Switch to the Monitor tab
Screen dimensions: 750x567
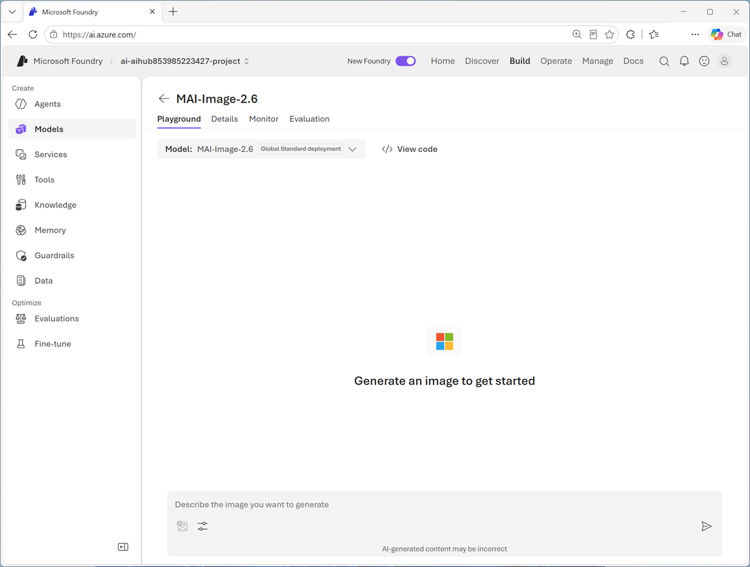coord(264,119)
